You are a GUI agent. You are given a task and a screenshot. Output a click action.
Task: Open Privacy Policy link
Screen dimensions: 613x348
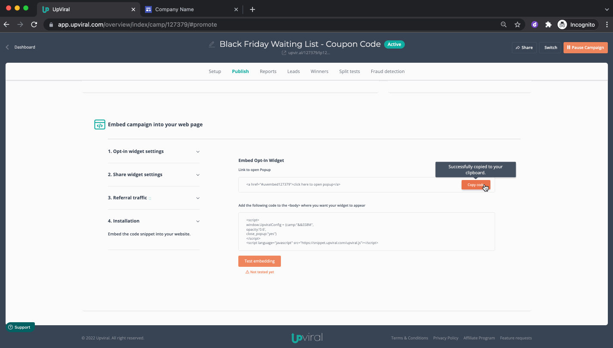pyautogui.click(x=446, y=338)
